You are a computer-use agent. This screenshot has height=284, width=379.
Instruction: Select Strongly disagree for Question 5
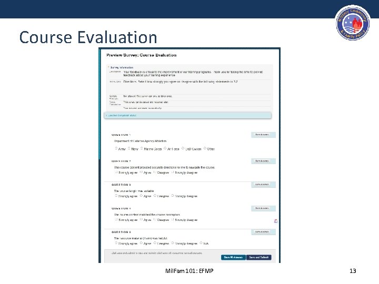[173, 243]
